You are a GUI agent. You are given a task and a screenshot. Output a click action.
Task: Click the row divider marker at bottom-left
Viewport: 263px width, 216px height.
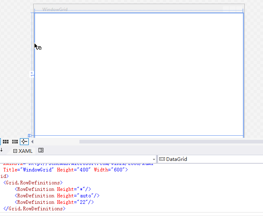(30, 136)
